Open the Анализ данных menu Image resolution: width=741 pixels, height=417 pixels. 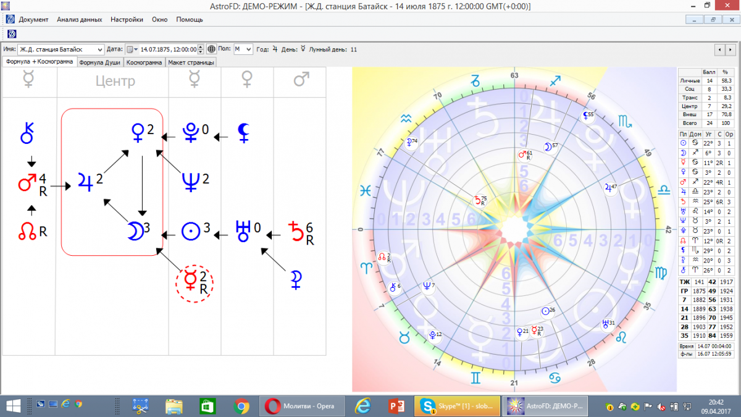tap(79, 19)
